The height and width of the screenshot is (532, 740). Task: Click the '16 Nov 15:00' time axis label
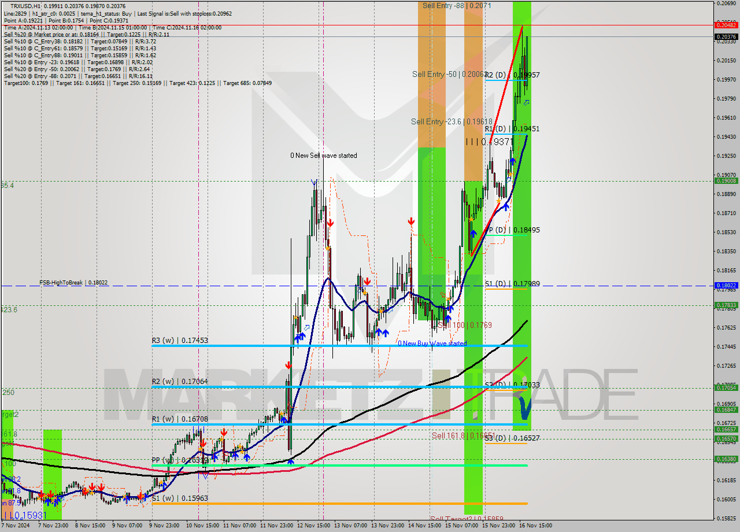(535, 526)
